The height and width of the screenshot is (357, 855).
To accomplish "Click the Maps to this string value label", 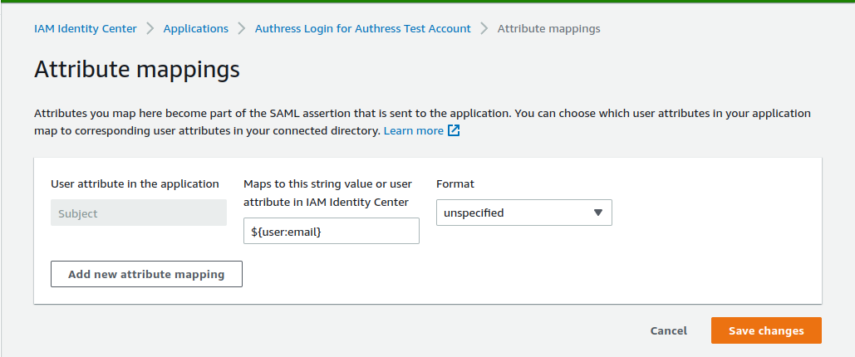I will [x=327, y=183].
